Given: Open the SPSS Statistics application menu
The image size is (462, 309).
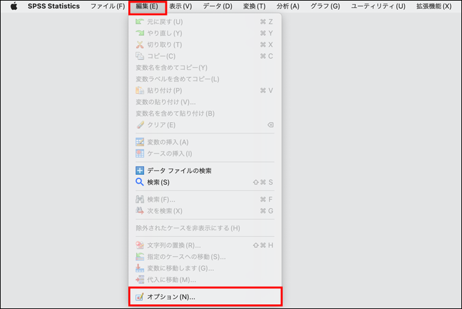Looking at the screenshot, I should click(x=53, y=7).
